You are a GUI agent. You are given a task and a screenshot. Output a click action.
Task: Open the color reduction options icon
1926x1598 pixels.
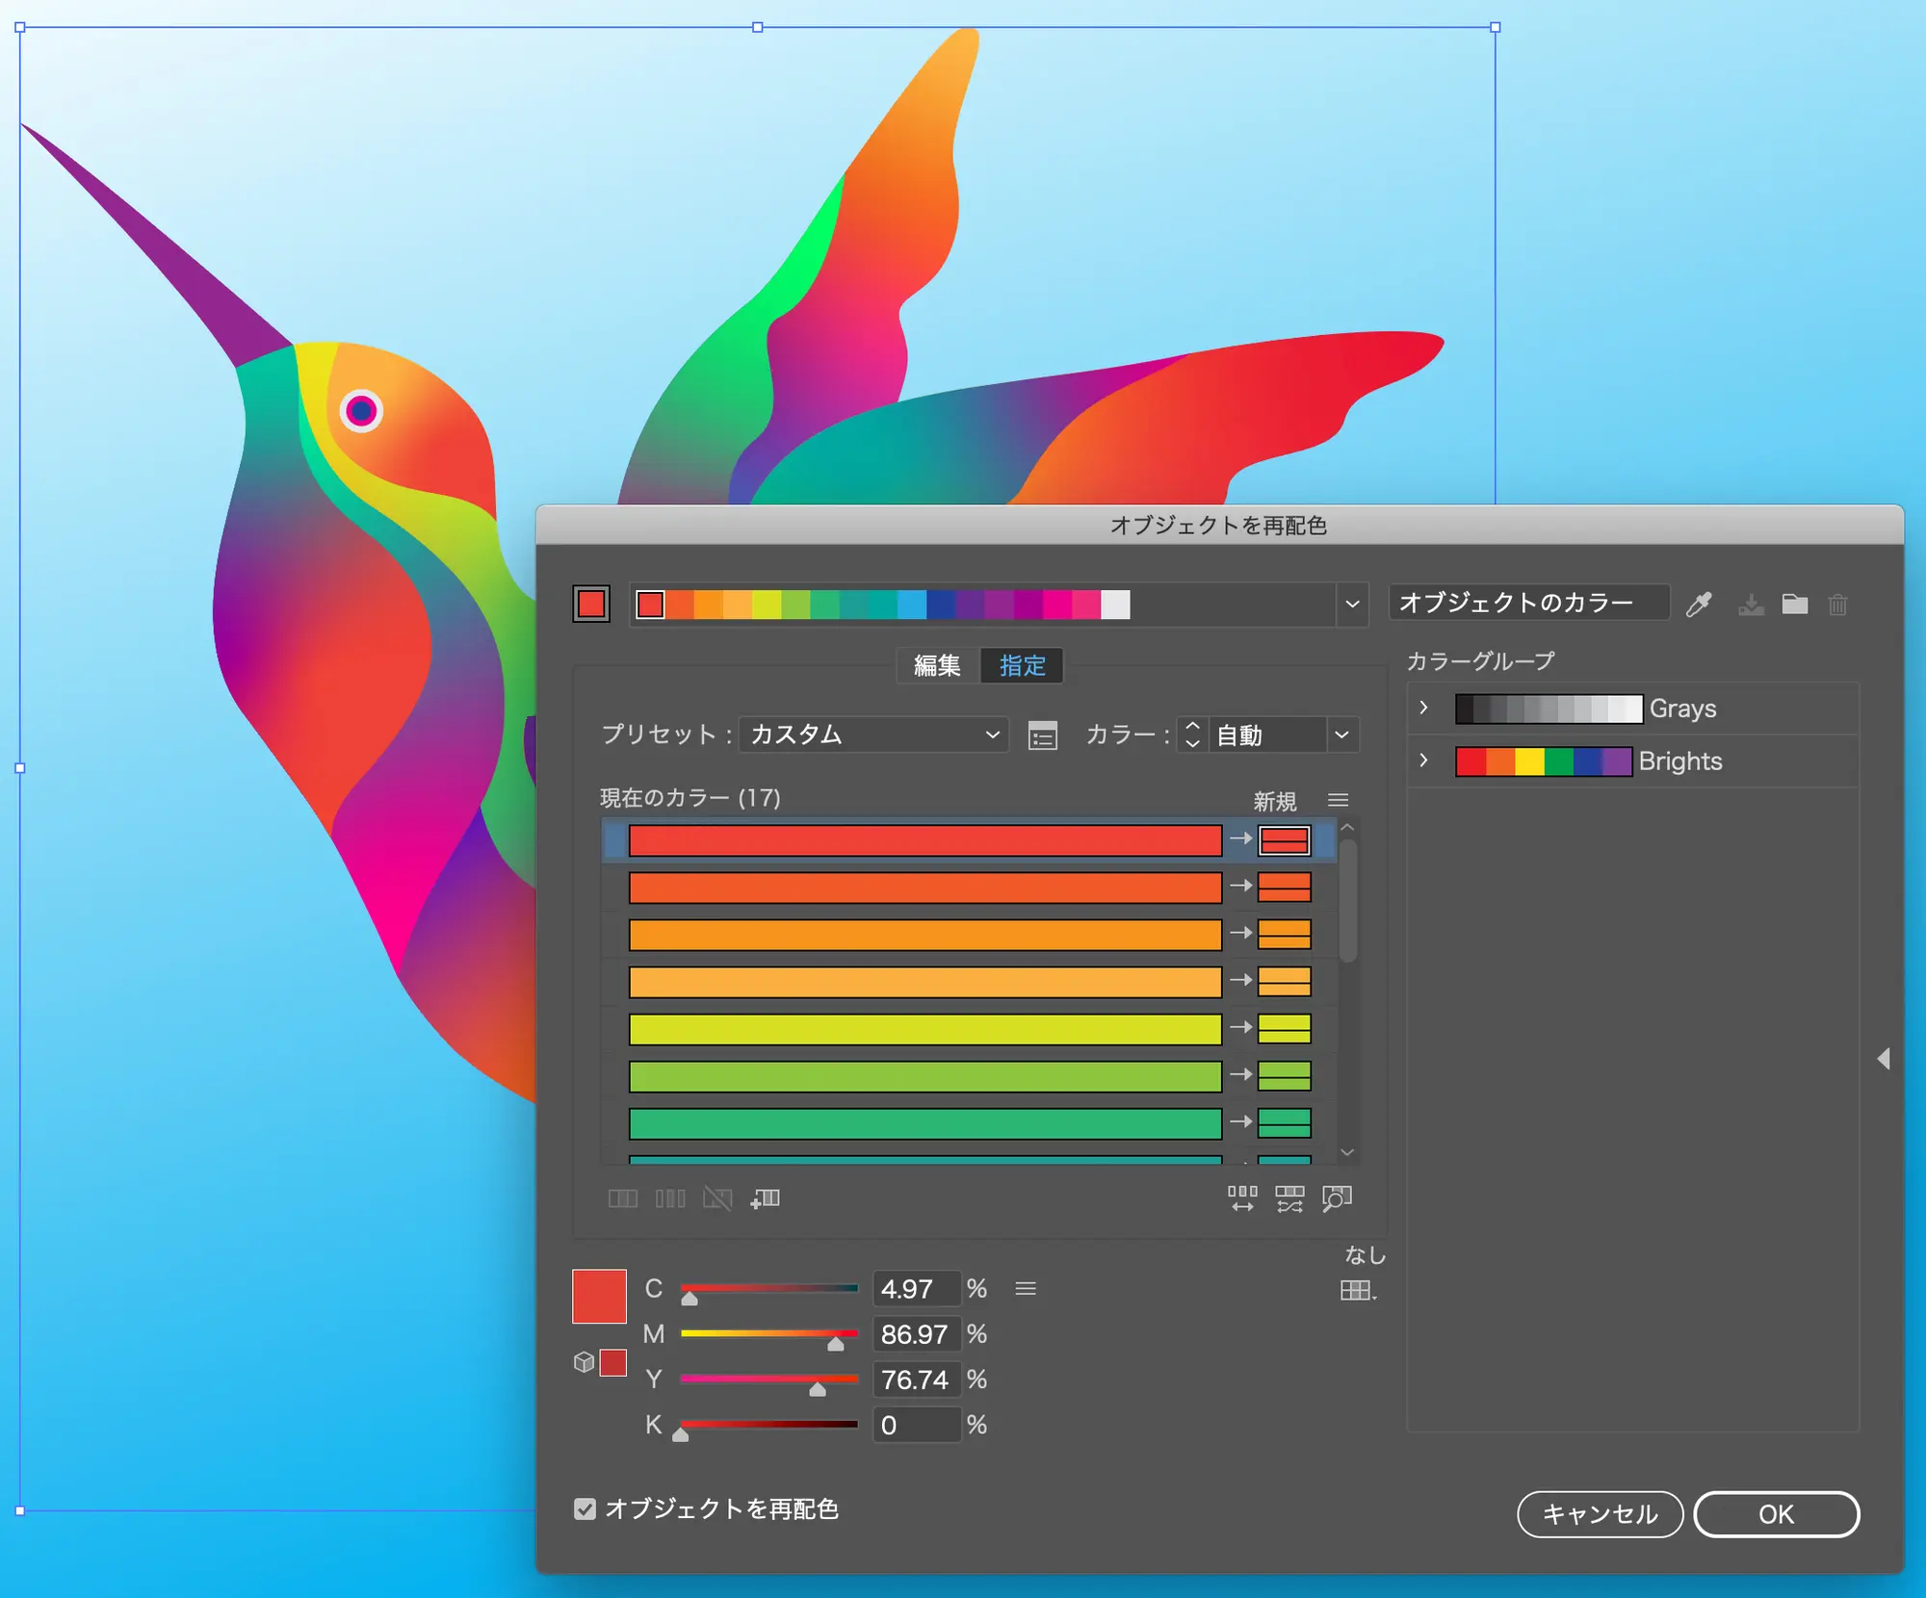coord(1041,735)
